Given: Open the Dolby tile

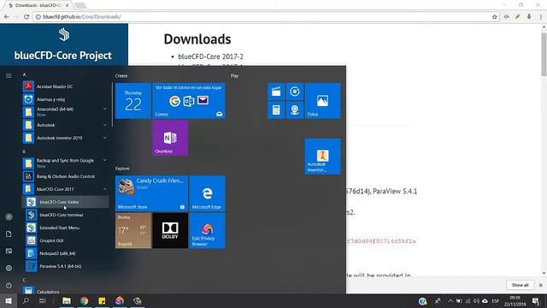Looking at the screenshot, I should pyautogui.click(x=170, y=230).
